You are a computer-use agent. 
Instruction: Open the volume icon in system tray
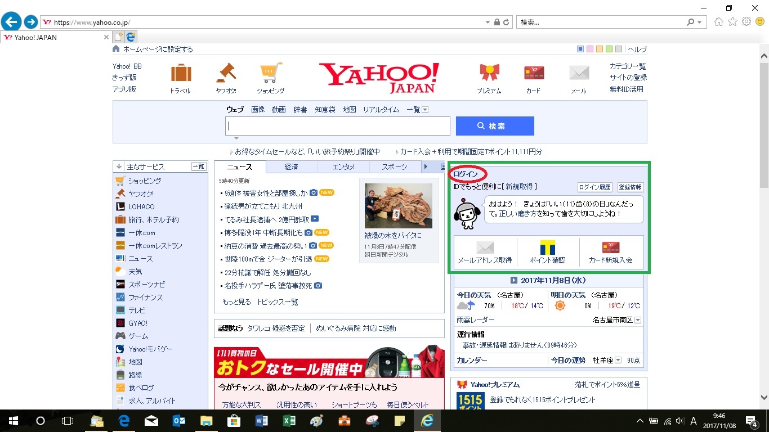(x=680, y=421)
